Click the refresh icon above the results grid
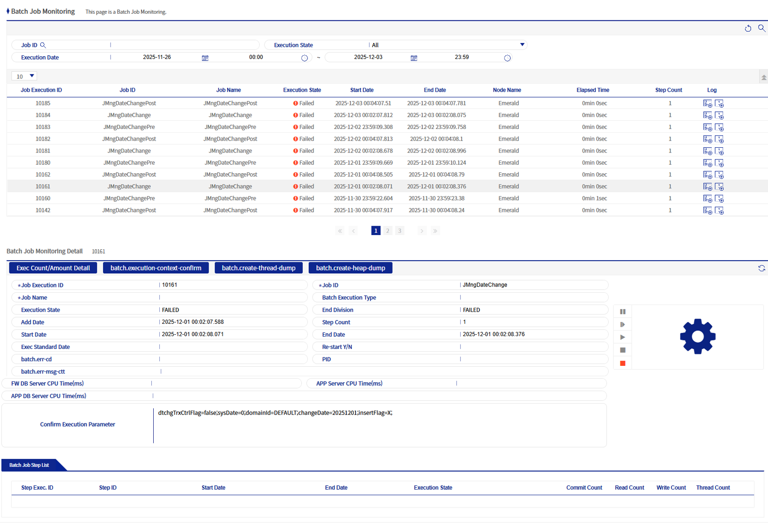 (x=748, y=28)
